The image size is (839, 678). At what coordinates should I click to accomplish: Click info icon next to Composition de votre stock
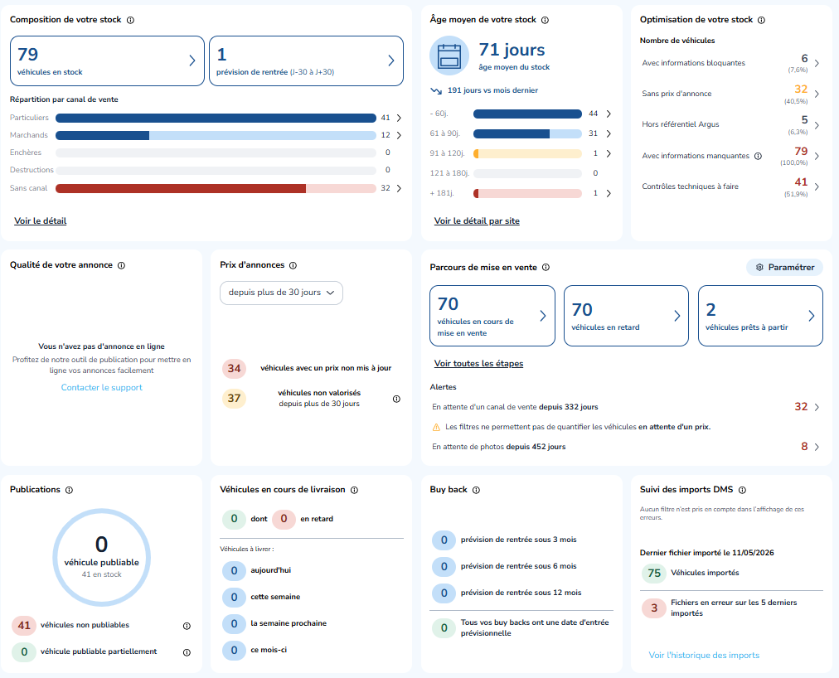tap(130, 21)
